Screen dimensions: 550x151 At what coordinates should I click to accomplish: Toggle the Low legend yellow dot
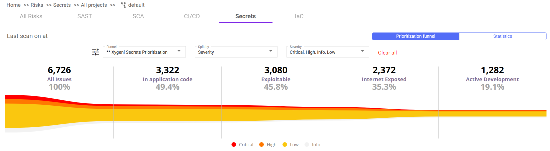point(285,144)
